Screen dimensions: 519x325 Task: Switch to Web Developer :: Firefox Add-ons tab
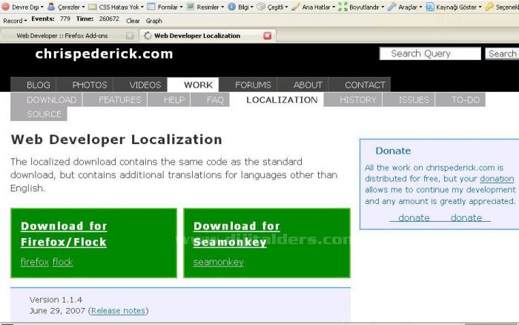click(68, 36)
